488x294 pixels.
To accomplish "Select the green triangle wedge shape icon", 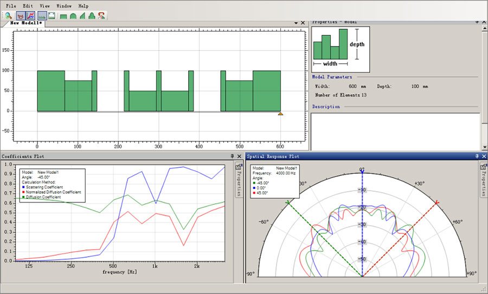I will pos(82,16).
